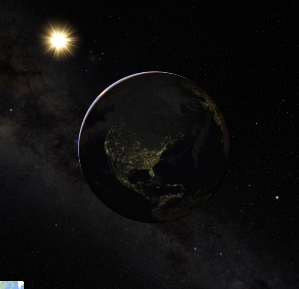Click the bright white star right of Earth
The height and width of the screenshot is (289, 299).
277,197
